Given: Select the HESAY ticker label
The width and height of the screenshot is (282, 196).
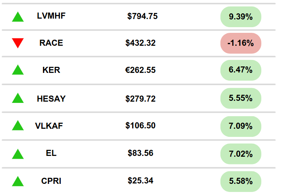Looking at the screenshot, I should point(51,99).
